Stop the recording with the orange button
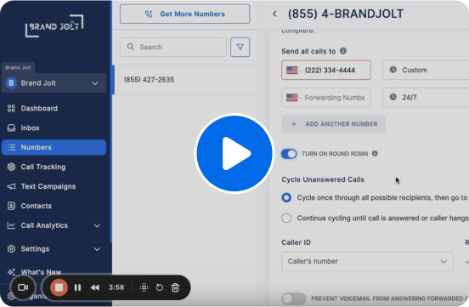The image size is (469, 307). point(59,287)
